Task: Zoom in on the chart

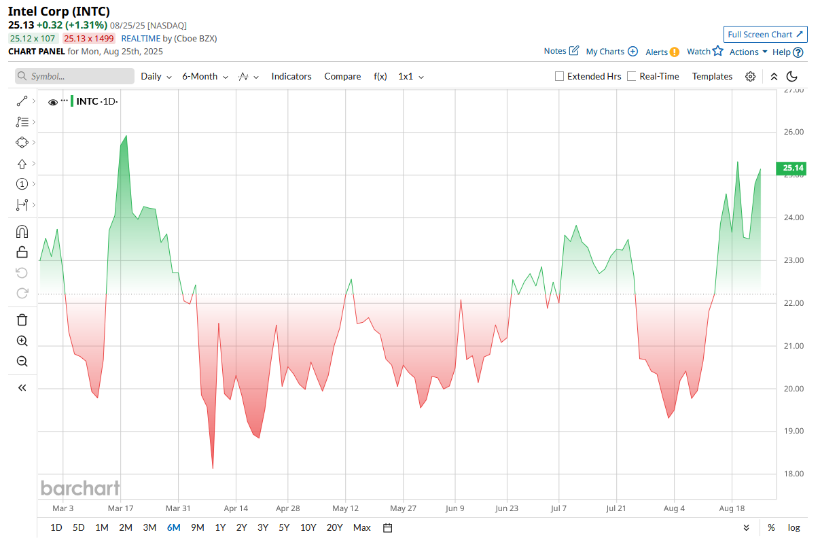Action: (x=22, y=340)
